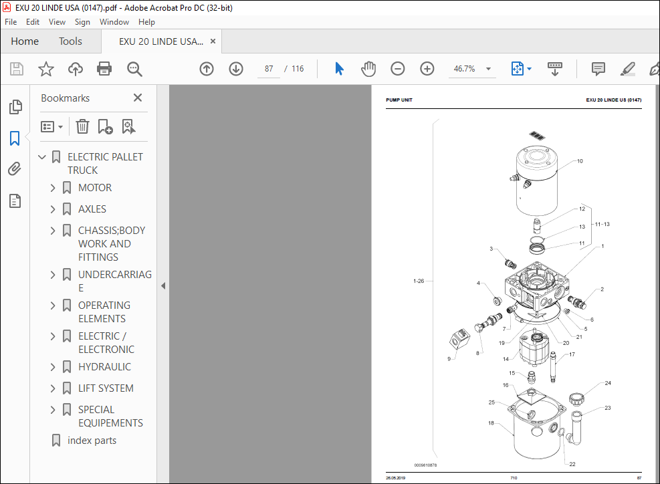
Task: Open the Edit menu
Action: pyautogui.click(x=32, y=22)
